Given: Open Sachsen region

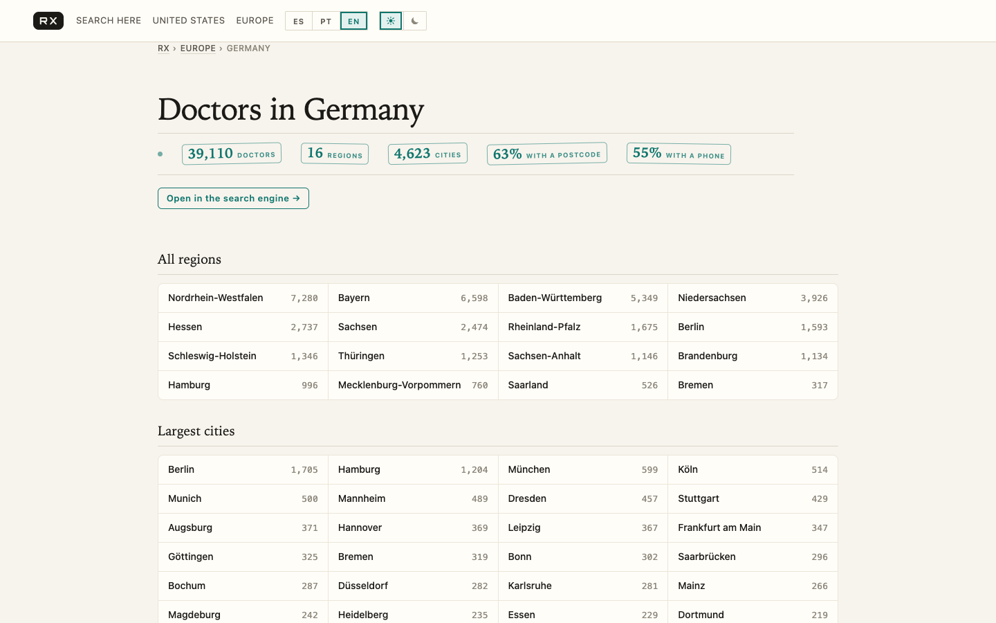Looking at the screenshot, I should tap(413, 327).
